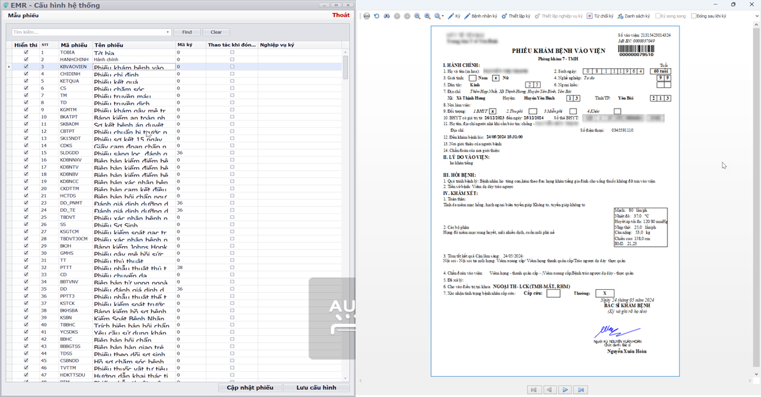This screenshot has width=761, height=397.
Task: Open the zoom level dropdown arrow
Action: (443, 16)
